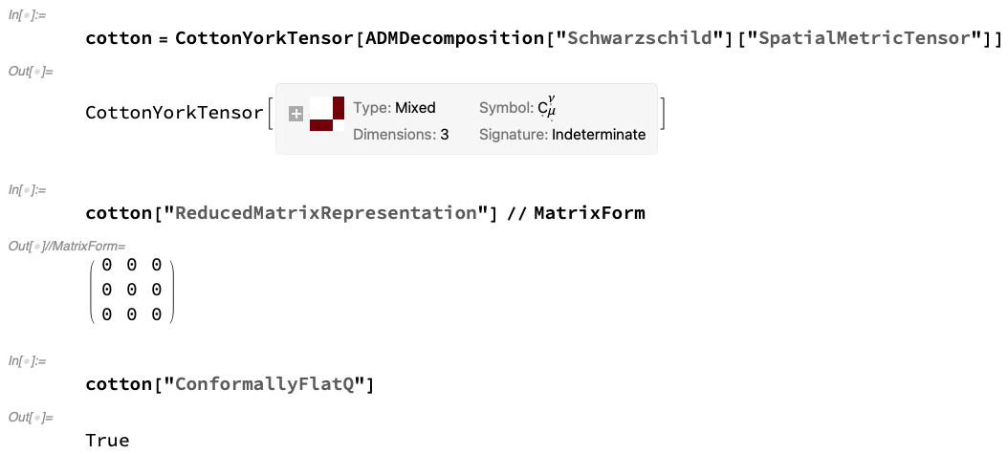The width and height of the screenshot is (1008, 454).
Task: Click the CottonYorkTensor output head text
Action: coord(175,113)
